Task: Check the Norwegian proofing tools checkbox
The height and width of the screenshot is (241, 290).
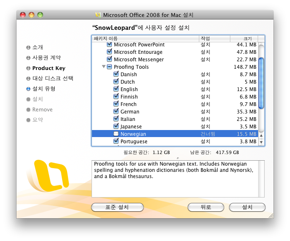Action: tap(116, 134)
